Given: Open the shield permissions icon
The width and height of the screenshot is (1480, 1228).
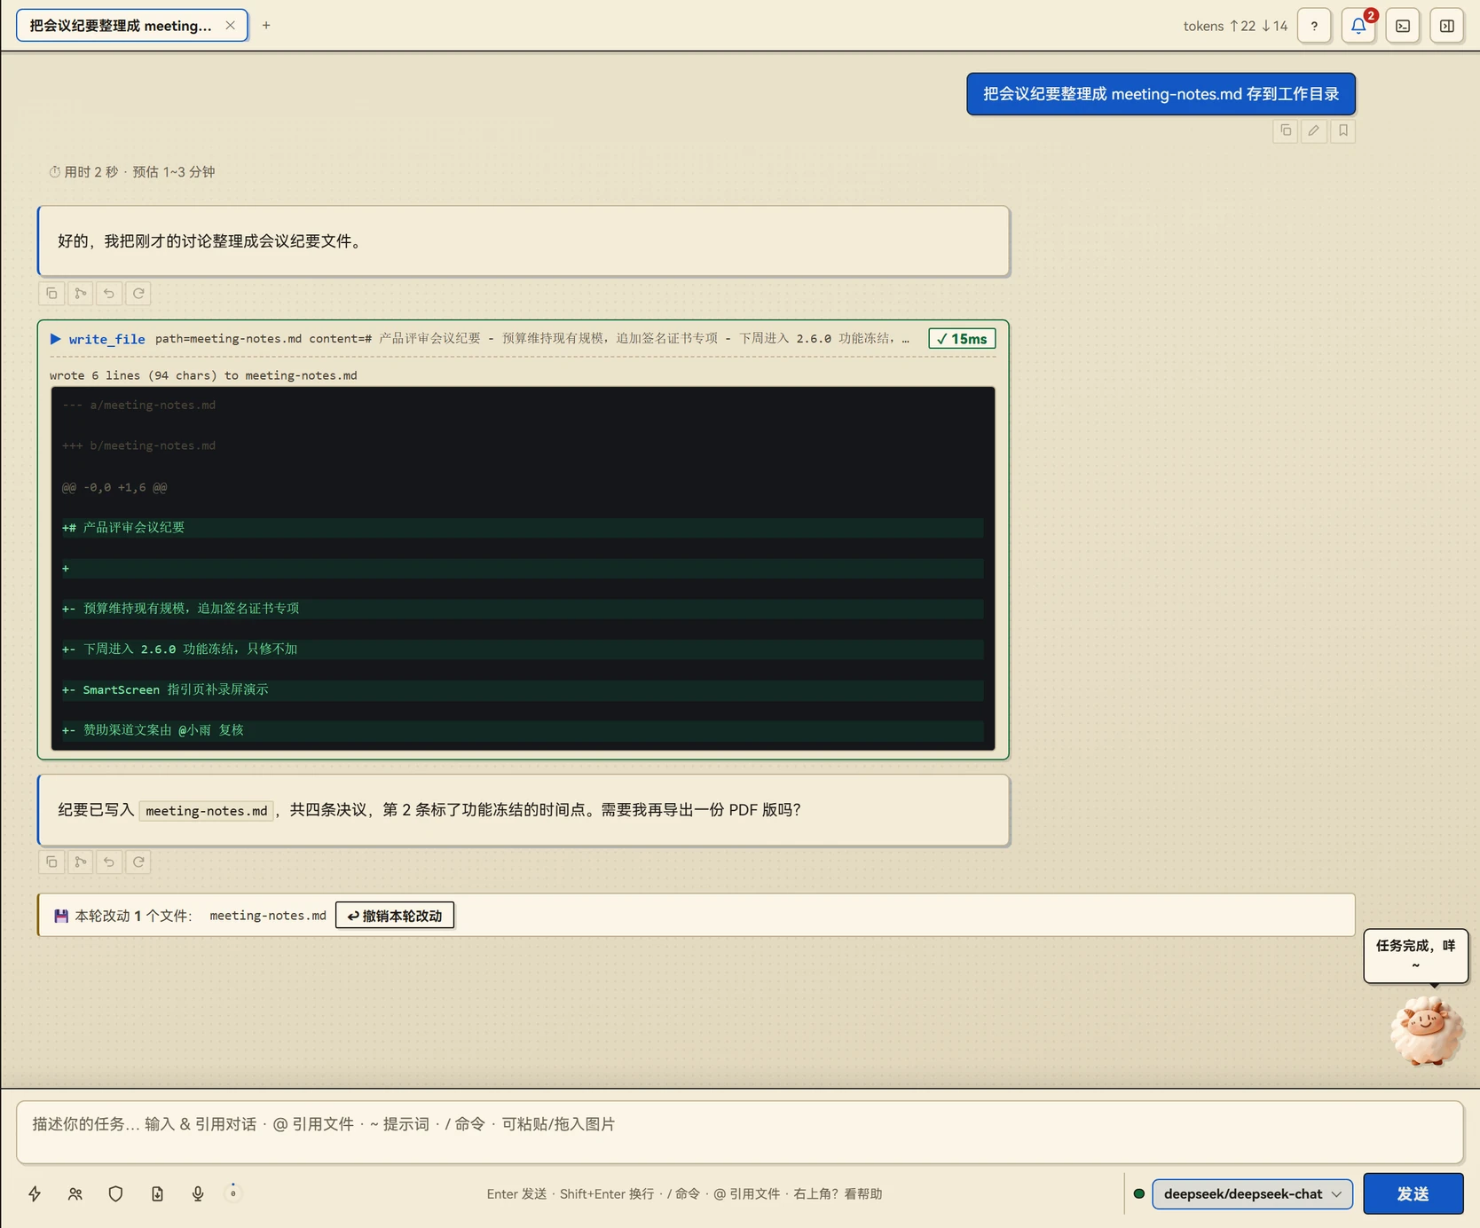Looking at the screenshot, I should [x=115, y=1193].
